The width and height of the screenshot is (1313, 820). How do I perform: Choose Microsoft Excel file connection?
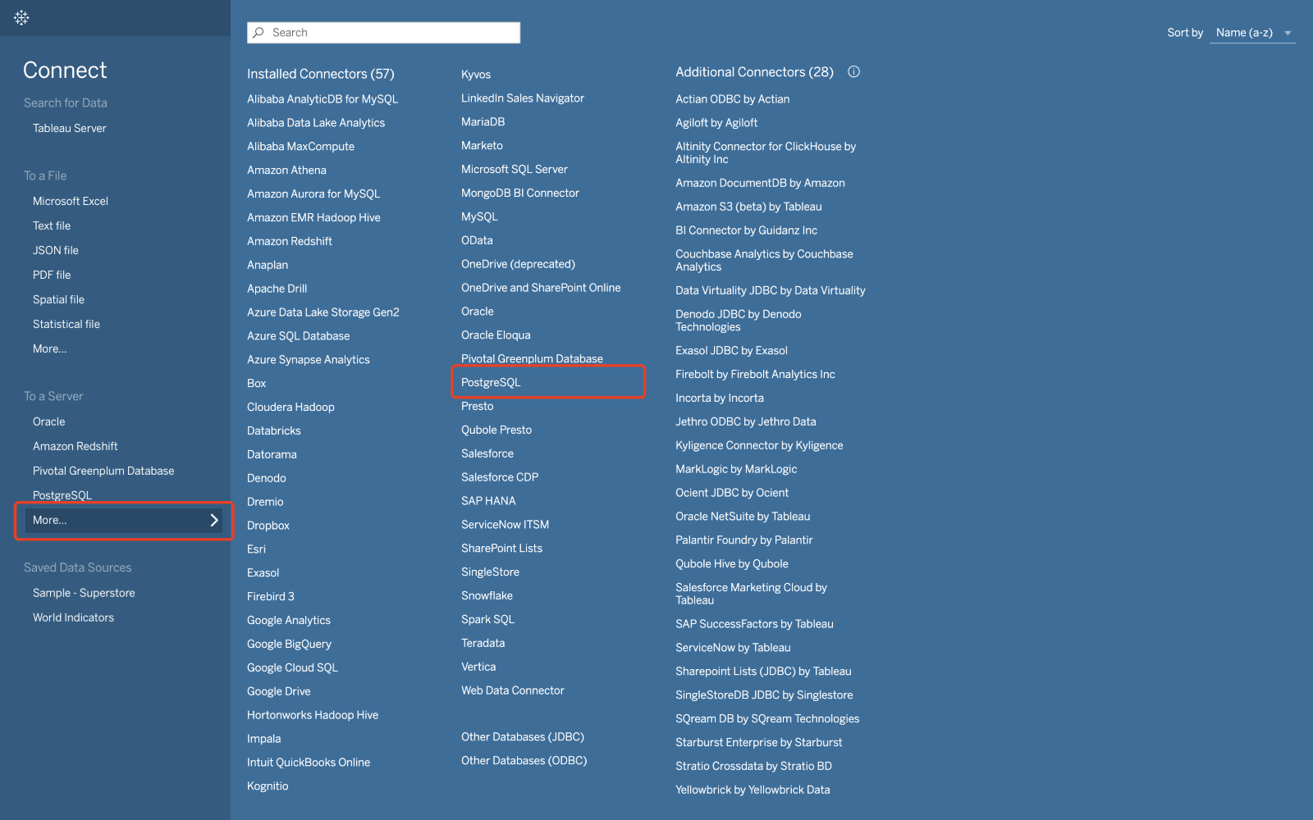[71, 201]
